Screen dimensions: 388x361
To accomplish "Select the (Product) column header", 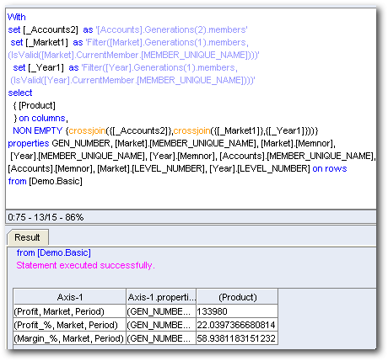I will (238, 297).
